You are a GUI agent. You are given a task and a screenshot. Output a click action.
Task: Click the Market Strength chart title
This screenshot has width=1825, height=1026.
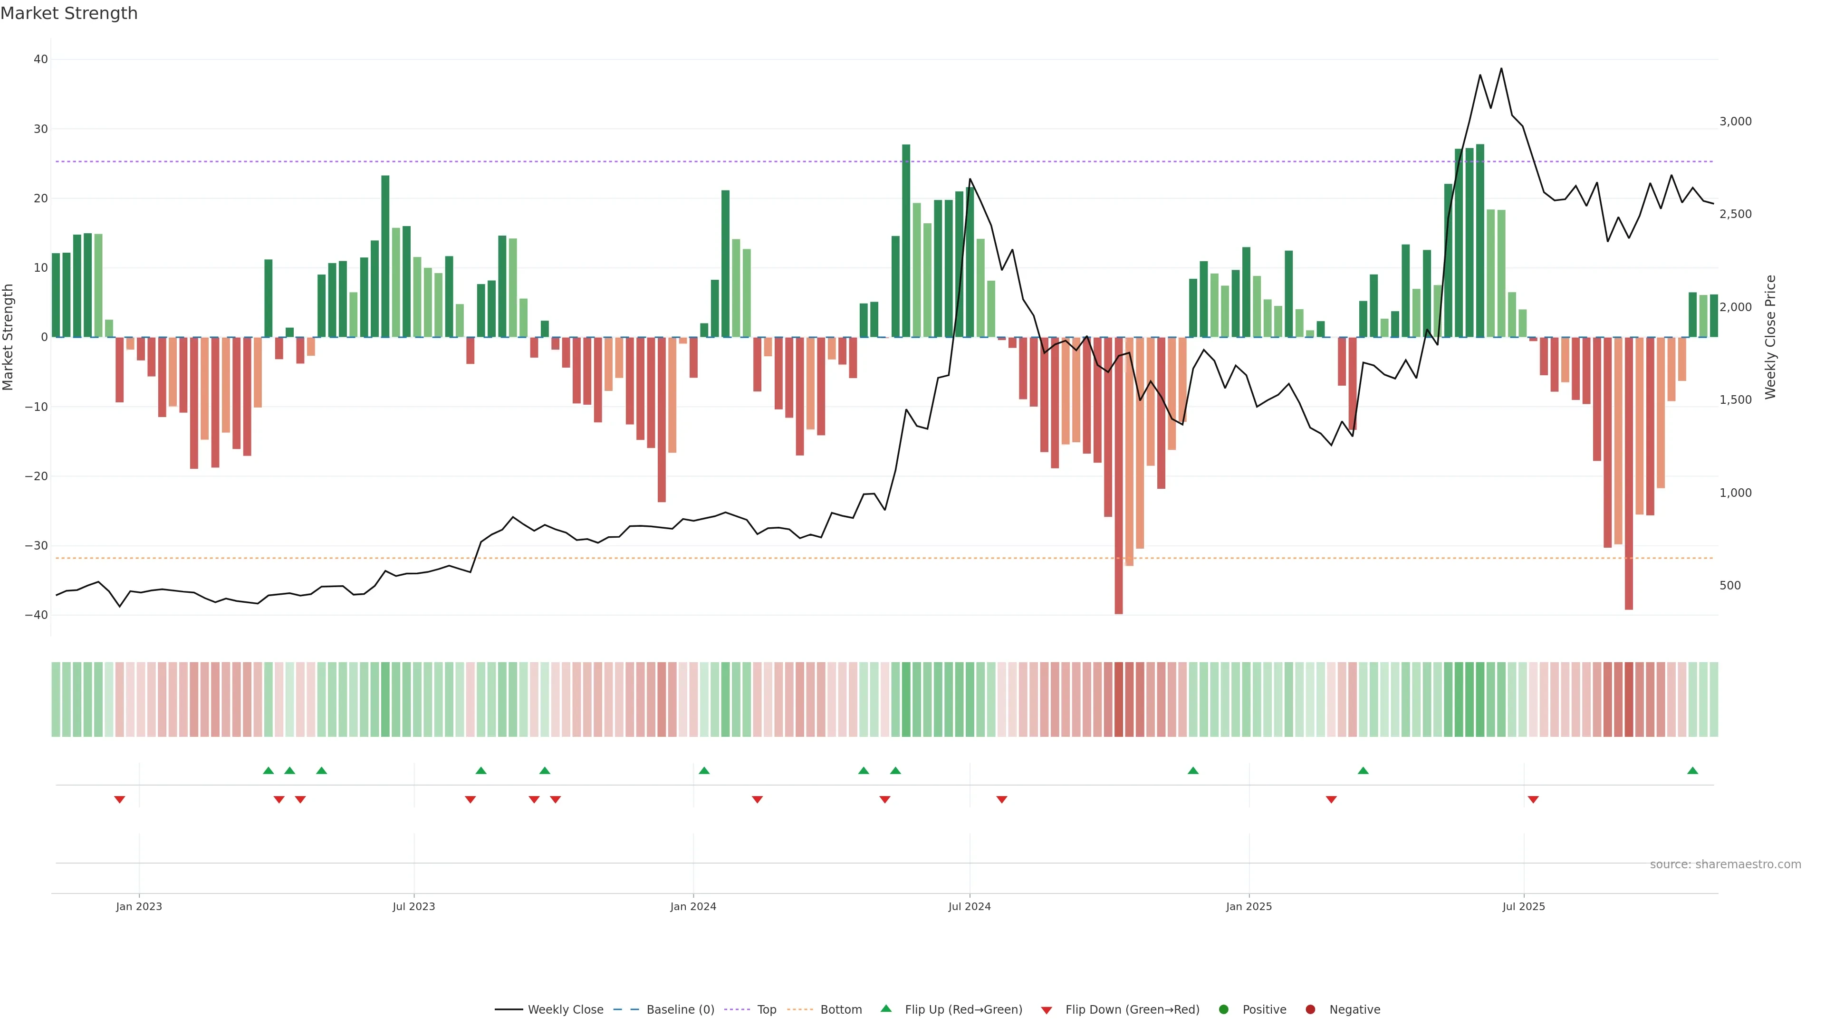(x=69, y=13)
